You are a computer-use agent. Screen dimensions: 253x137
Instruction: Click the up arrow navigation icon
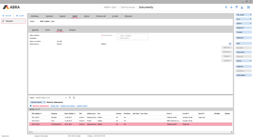226,7
